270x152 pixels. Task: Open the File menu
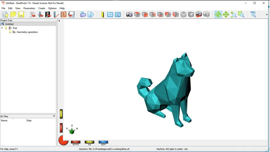(3, 8)
